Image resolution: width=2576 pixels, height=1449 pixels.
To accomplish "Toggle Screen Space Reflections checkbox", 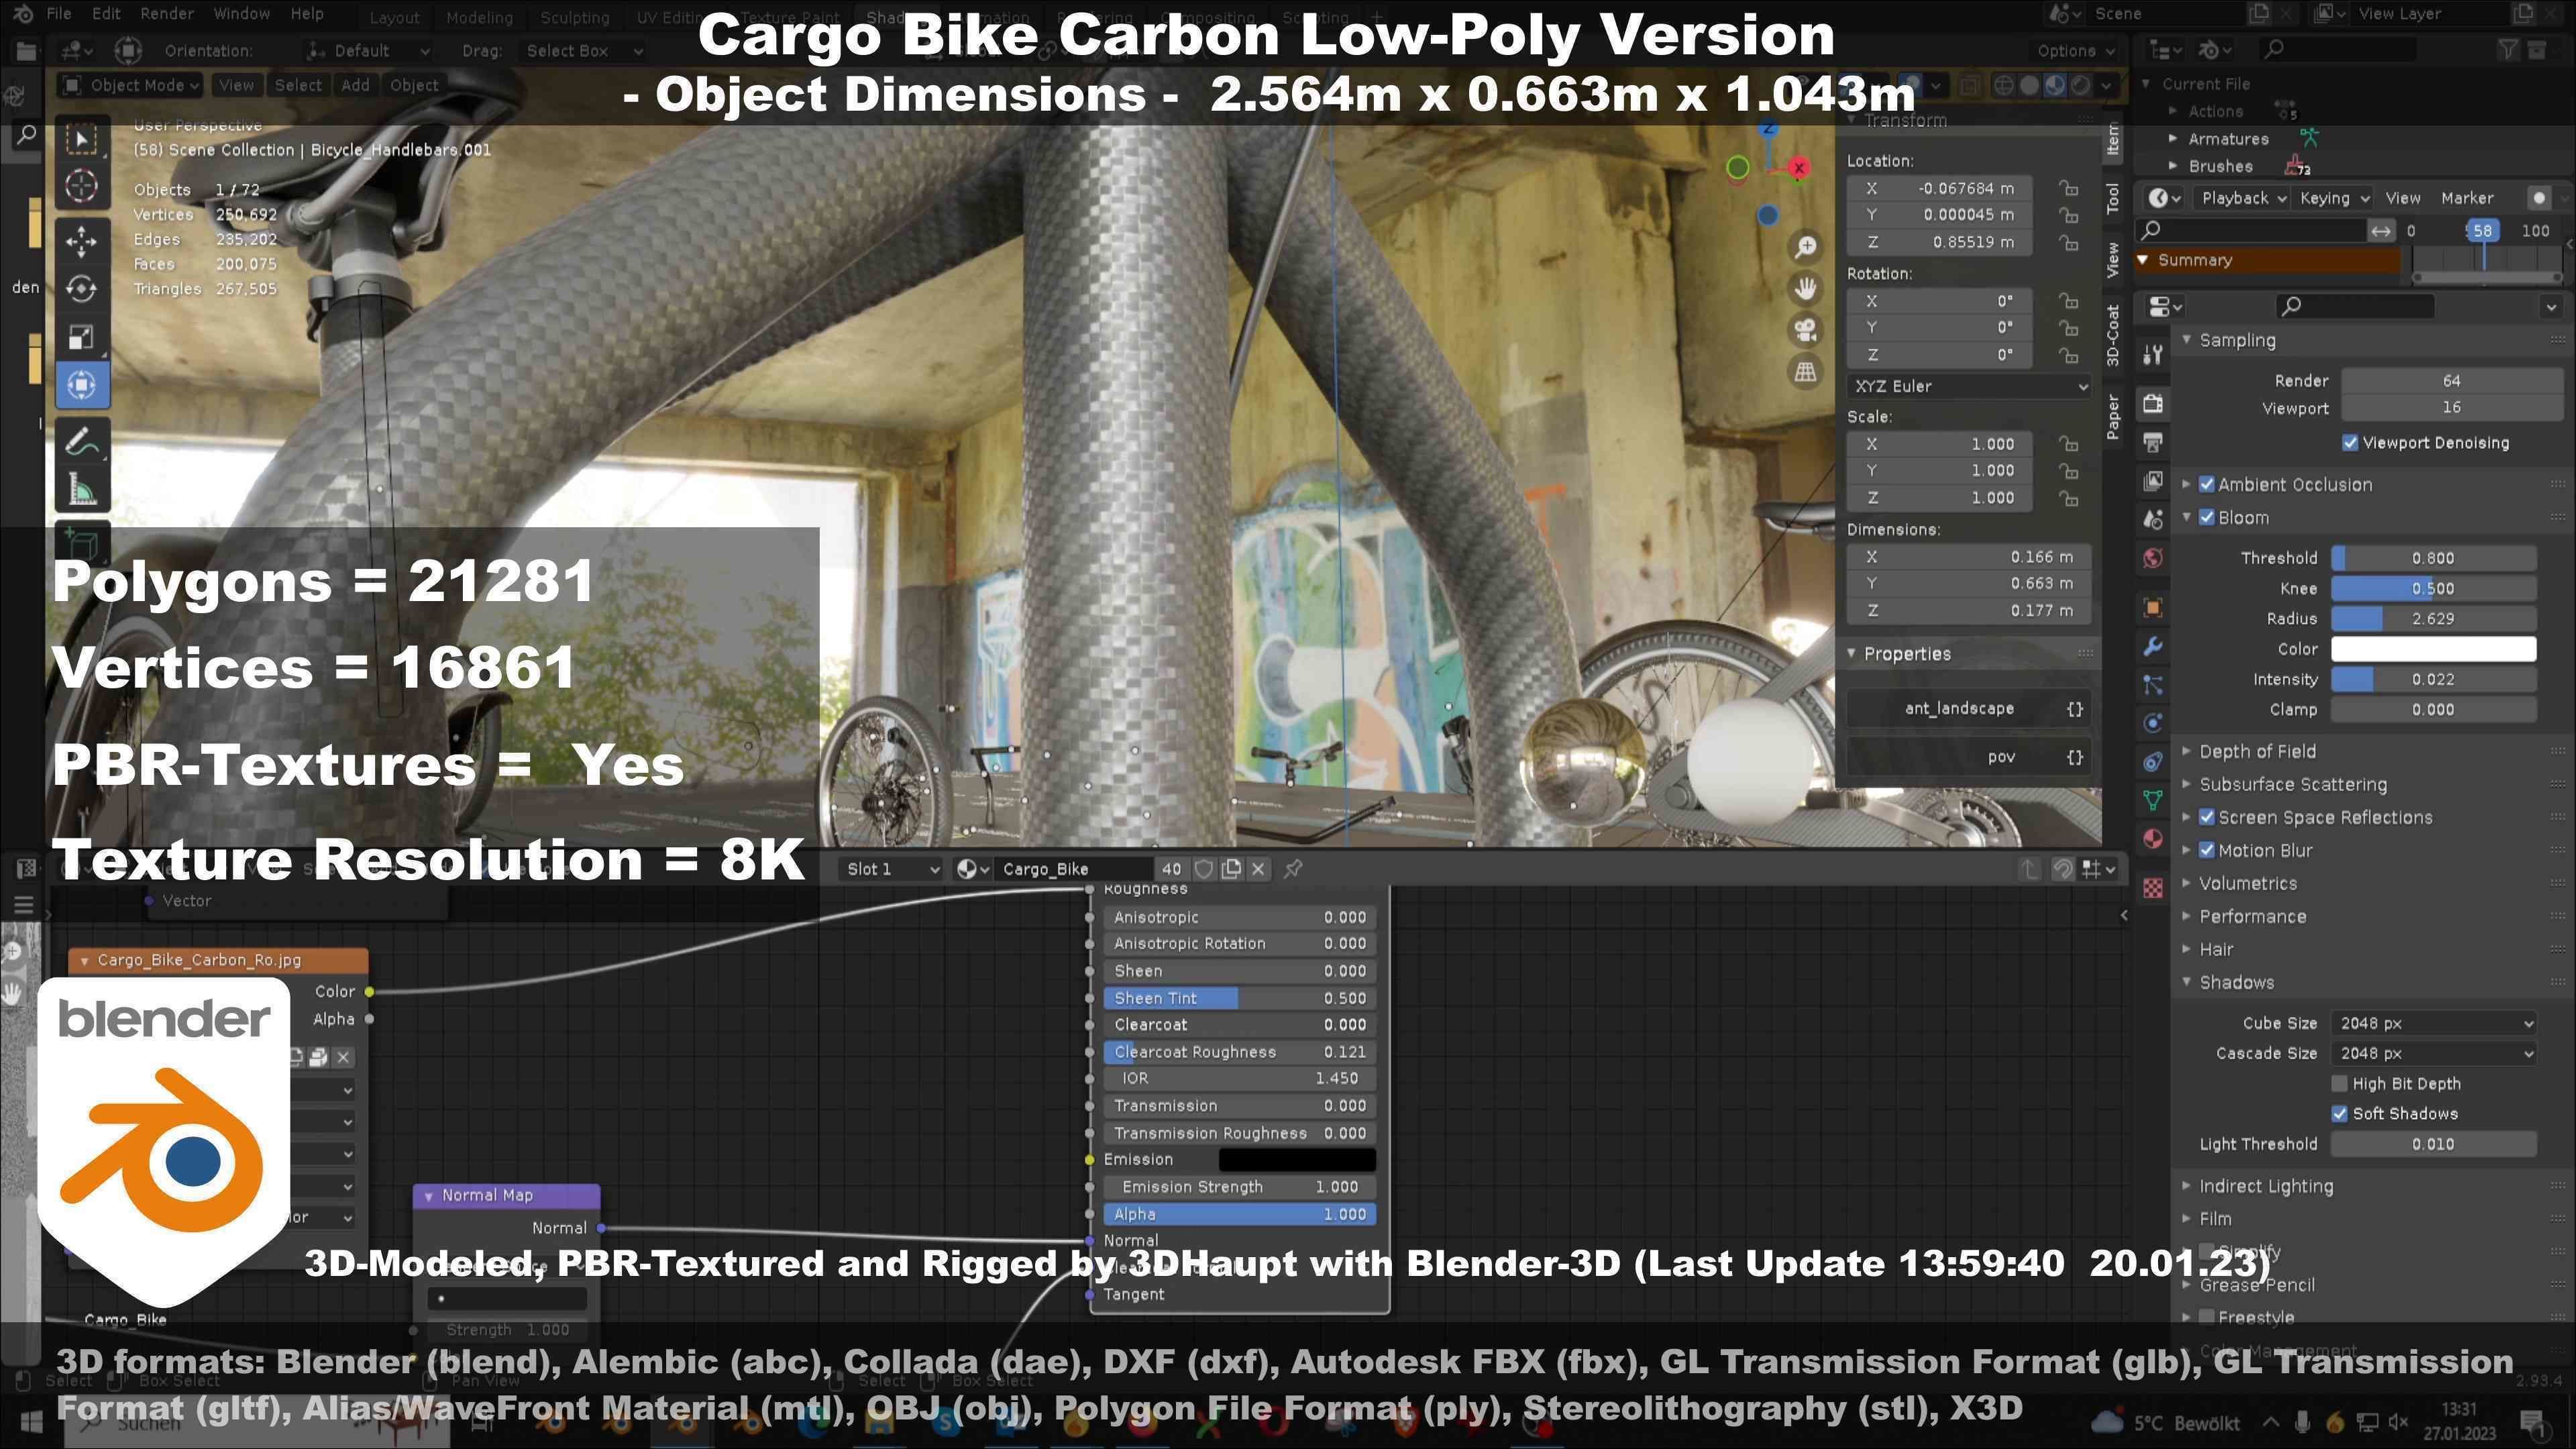I will pyautogui.click(x=2207, y=818).
